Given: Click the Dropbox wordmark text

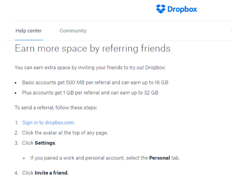Looking at the screenshot, I should click(182, 8).
